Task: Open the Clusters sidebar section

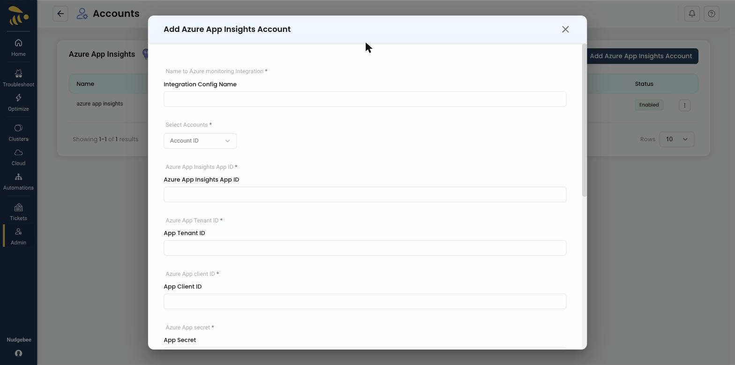Action: [18, 133]
